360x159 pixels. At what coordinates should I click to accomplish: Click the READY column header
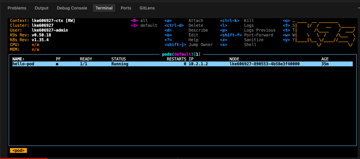(x=86, y=59)
